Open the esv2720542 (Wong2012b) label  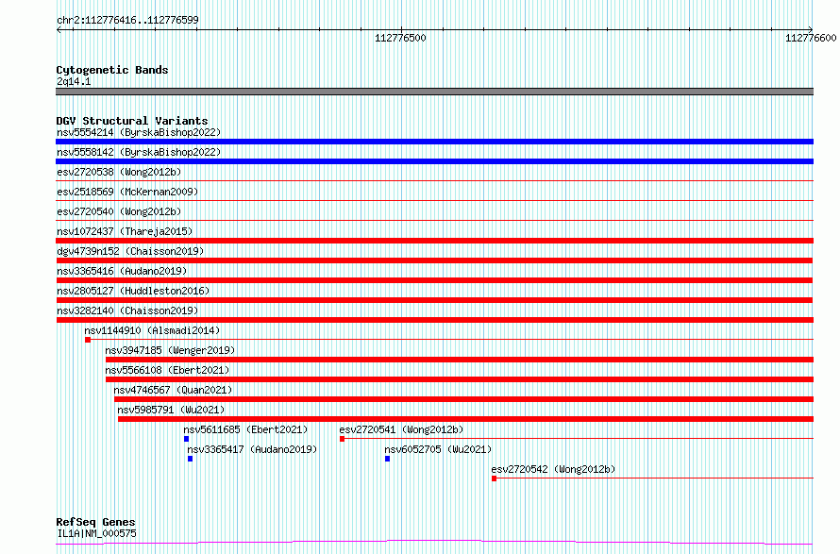pos(553,469)
